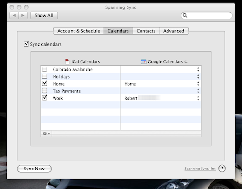Uncheck the Work calendar checkbox
The width and height of the screenshot is (242, 189).
[45, 97]
